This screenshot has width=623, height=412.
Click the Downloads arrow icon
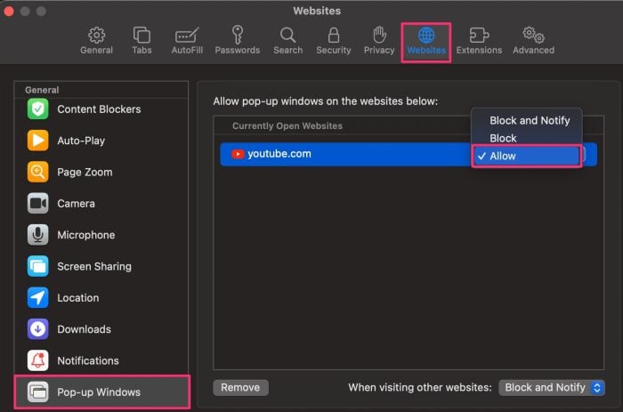coord(37,329)
